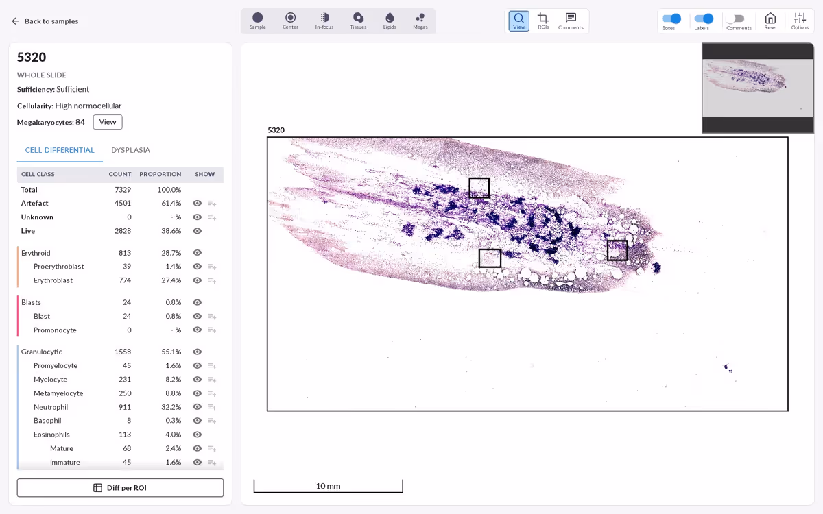
Task: Select the Tissues overlay icon
Action: 358,21
